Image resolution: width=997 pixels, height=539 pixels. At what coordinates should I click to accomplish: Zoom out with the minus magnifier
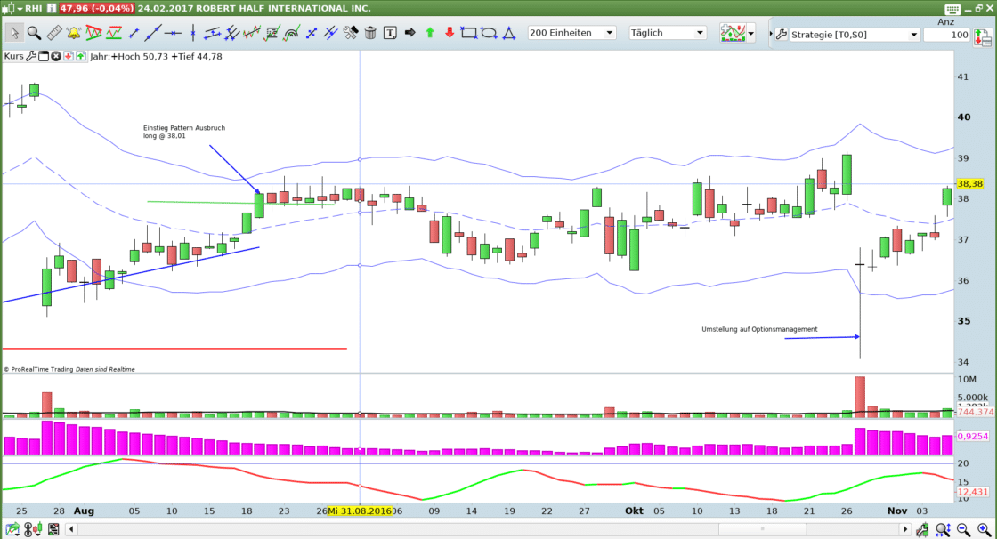coord(963,529)
